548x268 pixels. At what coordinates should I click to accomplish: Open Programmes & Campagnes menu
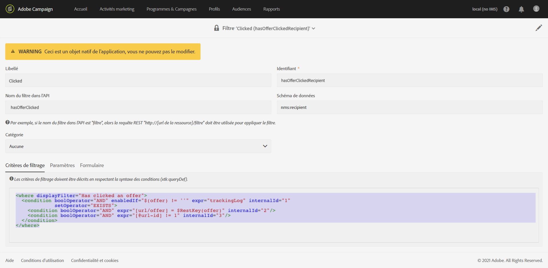(x=172, y=9)
